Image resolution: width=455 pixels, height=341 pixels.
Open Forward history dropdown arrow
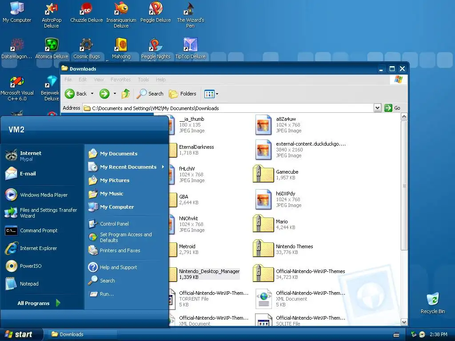(115, 94)
